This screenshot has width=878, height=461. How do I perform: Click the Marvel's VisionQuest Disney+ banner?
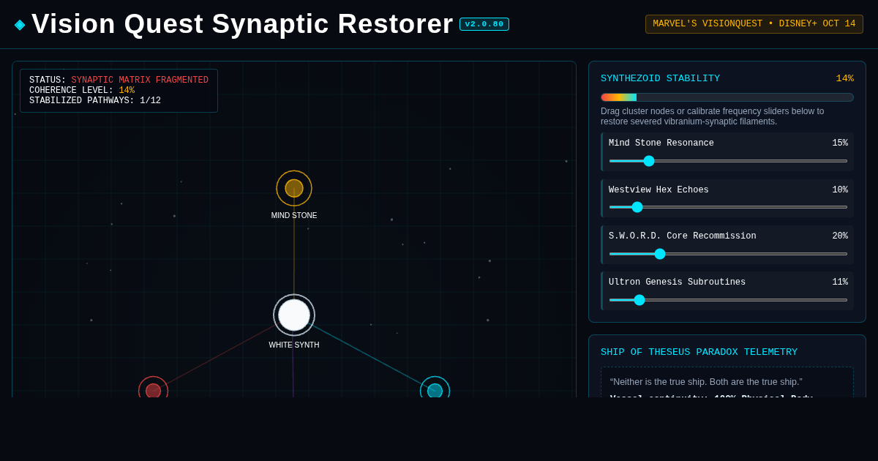(x=754, y=24)
